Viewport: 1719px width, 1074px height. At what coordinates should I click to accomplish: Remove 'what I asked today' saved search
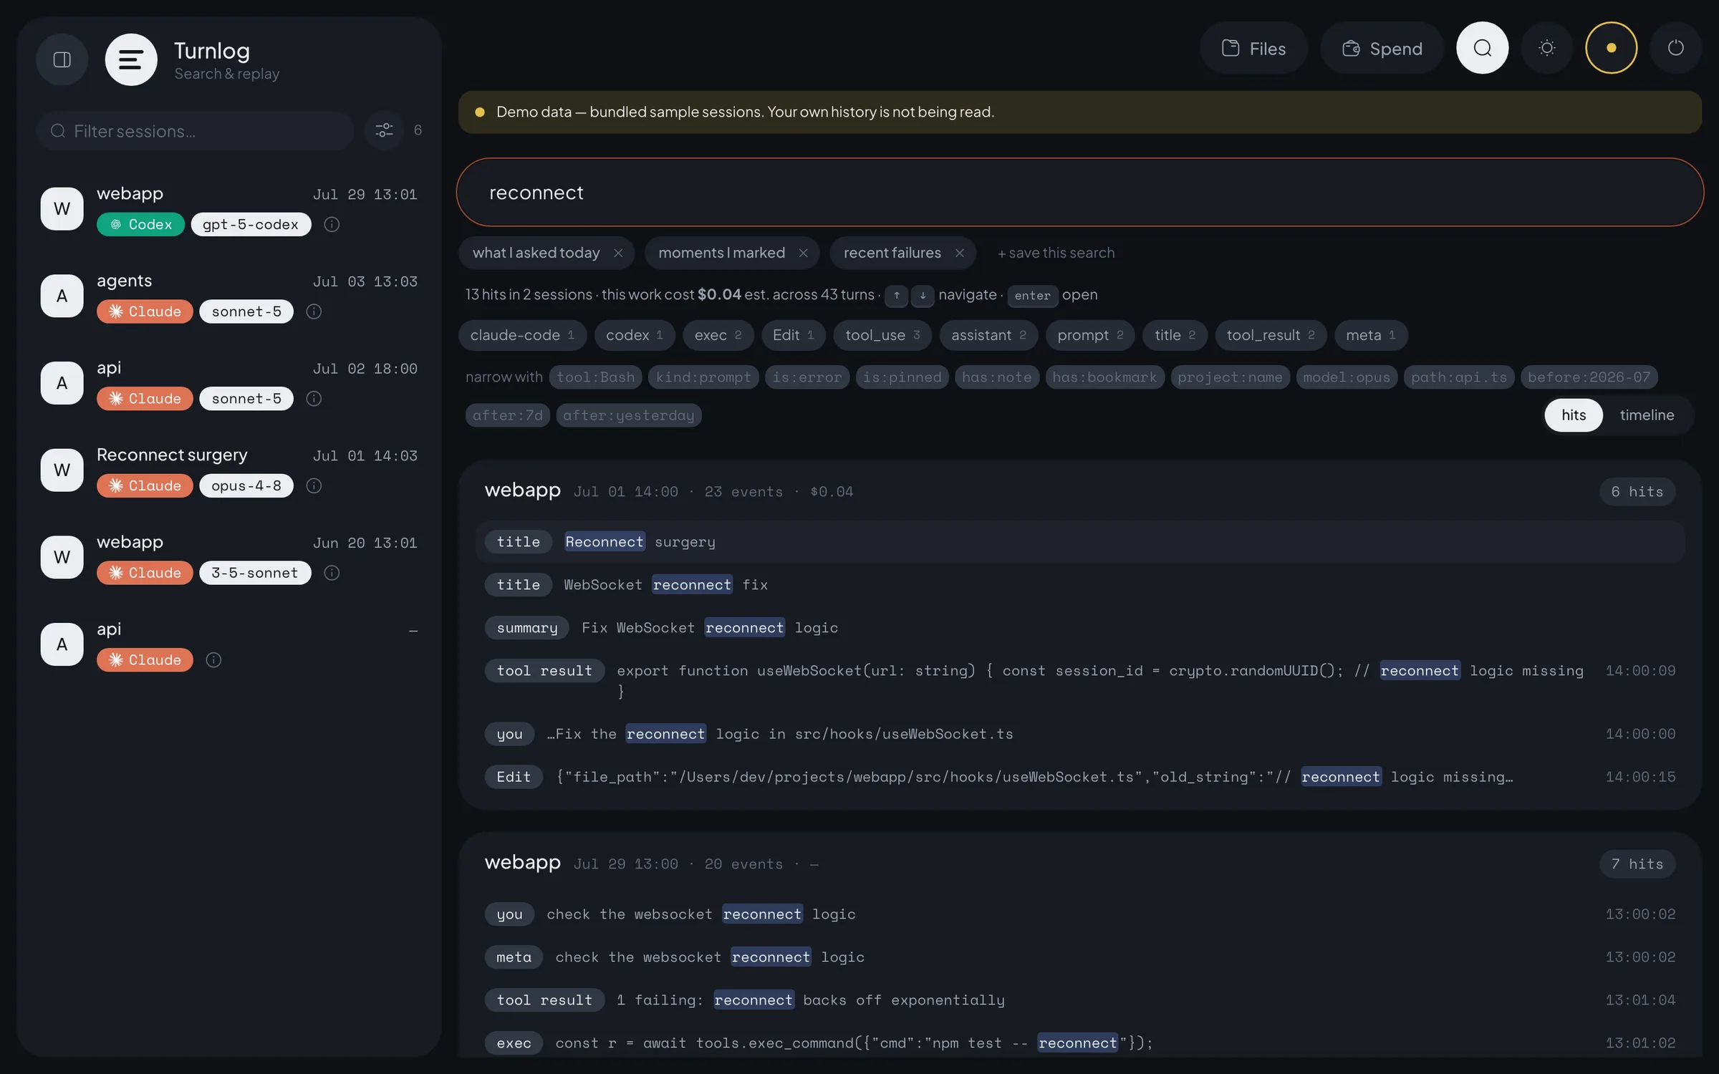(x=618, y=253)
